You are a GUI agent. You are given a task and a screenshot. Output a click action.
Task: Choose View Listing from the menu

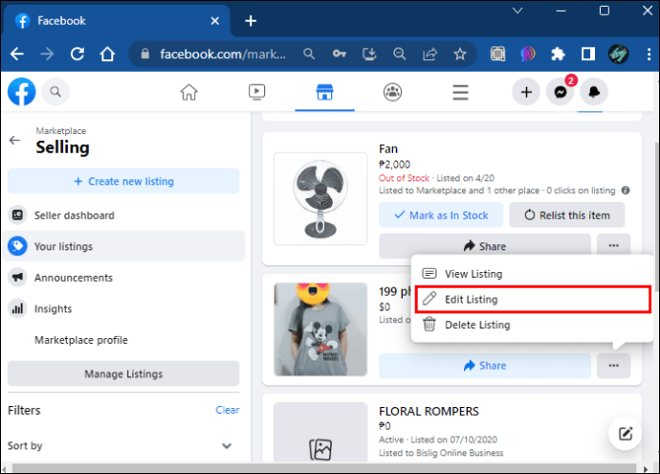pos(532,274)
